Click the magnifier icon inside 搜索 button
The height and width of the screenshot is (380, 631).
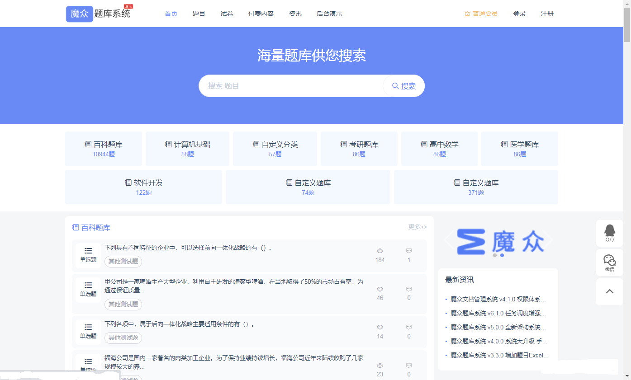point(395,86)
